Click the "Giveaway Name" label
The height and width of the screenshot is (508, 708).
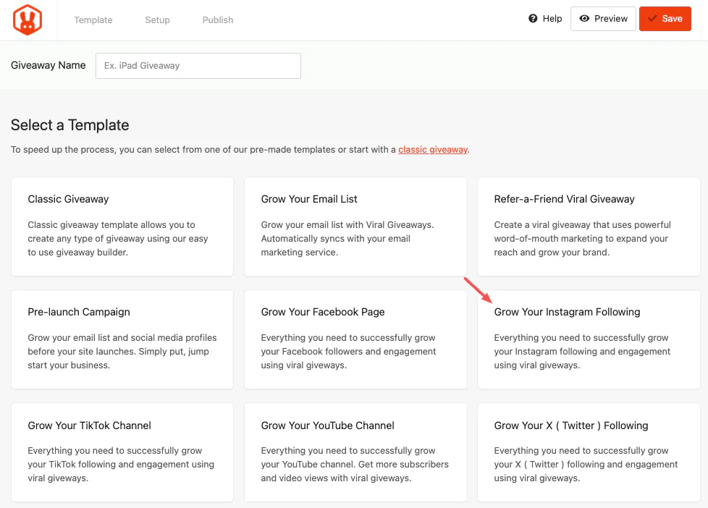[49, 65]
